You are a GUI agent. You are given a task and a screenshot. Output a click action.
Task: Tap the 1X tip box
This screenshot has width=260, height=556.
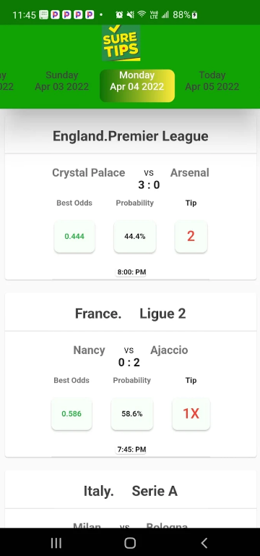(x=191, y=414)
